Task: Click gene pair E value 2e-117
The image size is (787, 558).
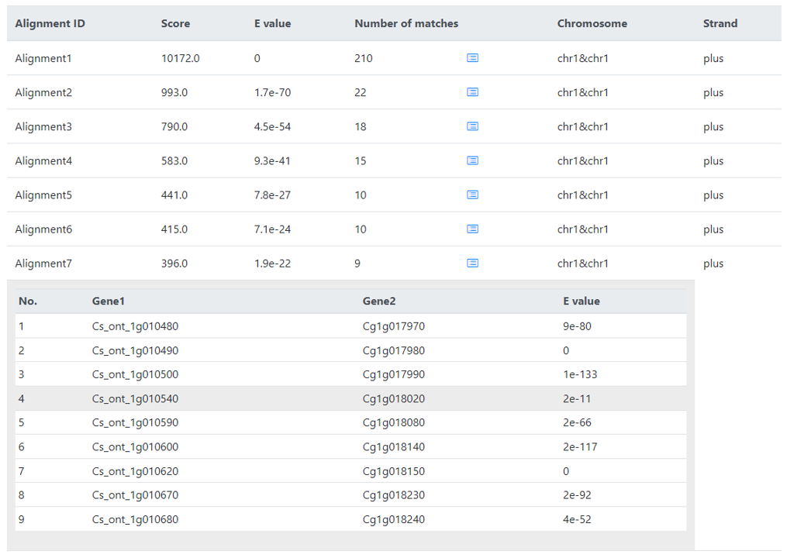Action: (x=580, y=446)
